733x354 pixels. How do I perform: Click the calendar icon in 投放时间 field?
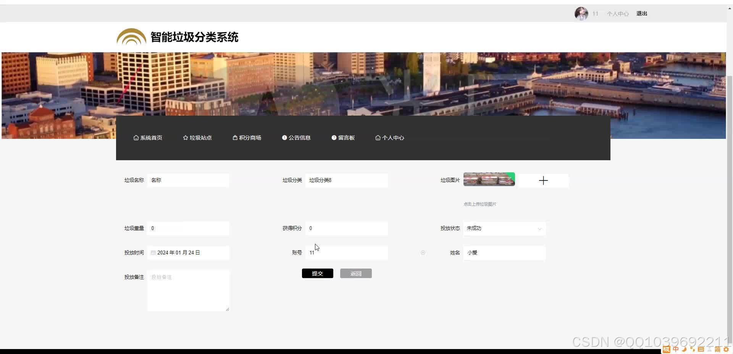pyautogui.click(x=153, y=253)
